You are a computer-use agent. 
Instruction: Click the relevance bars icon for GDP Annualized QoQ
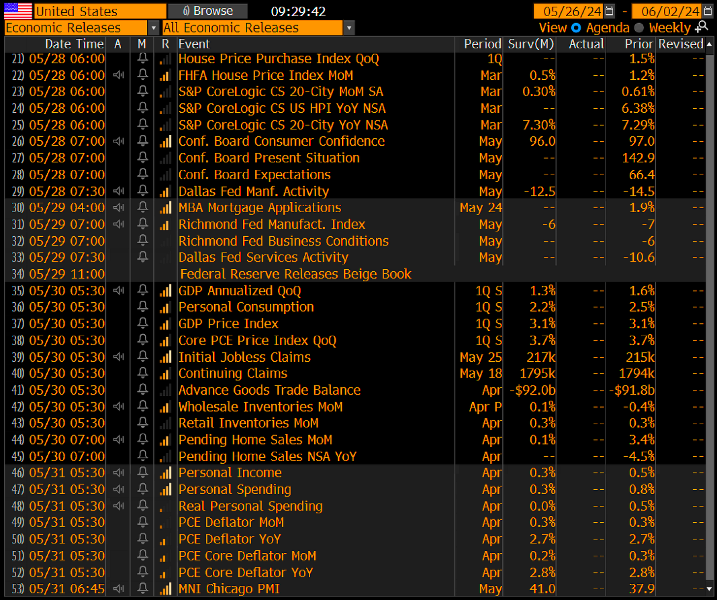[x=165, y=291]
